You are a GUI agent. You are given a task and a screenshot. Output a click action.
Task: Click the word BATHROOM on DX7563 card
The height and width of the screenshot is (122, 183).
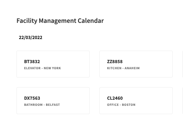click(x=33, y=105)
